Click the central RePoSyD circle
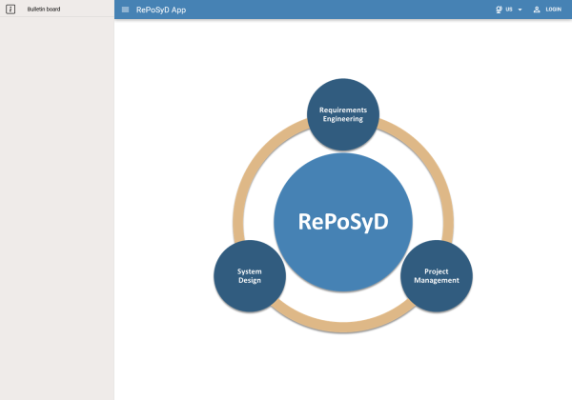Image resolution: width=572 pixels, height=400 pixels. tap(343, 222)
